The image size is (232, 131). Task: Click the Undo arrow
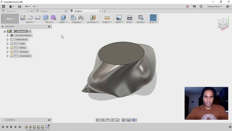[x=26, y=7]
